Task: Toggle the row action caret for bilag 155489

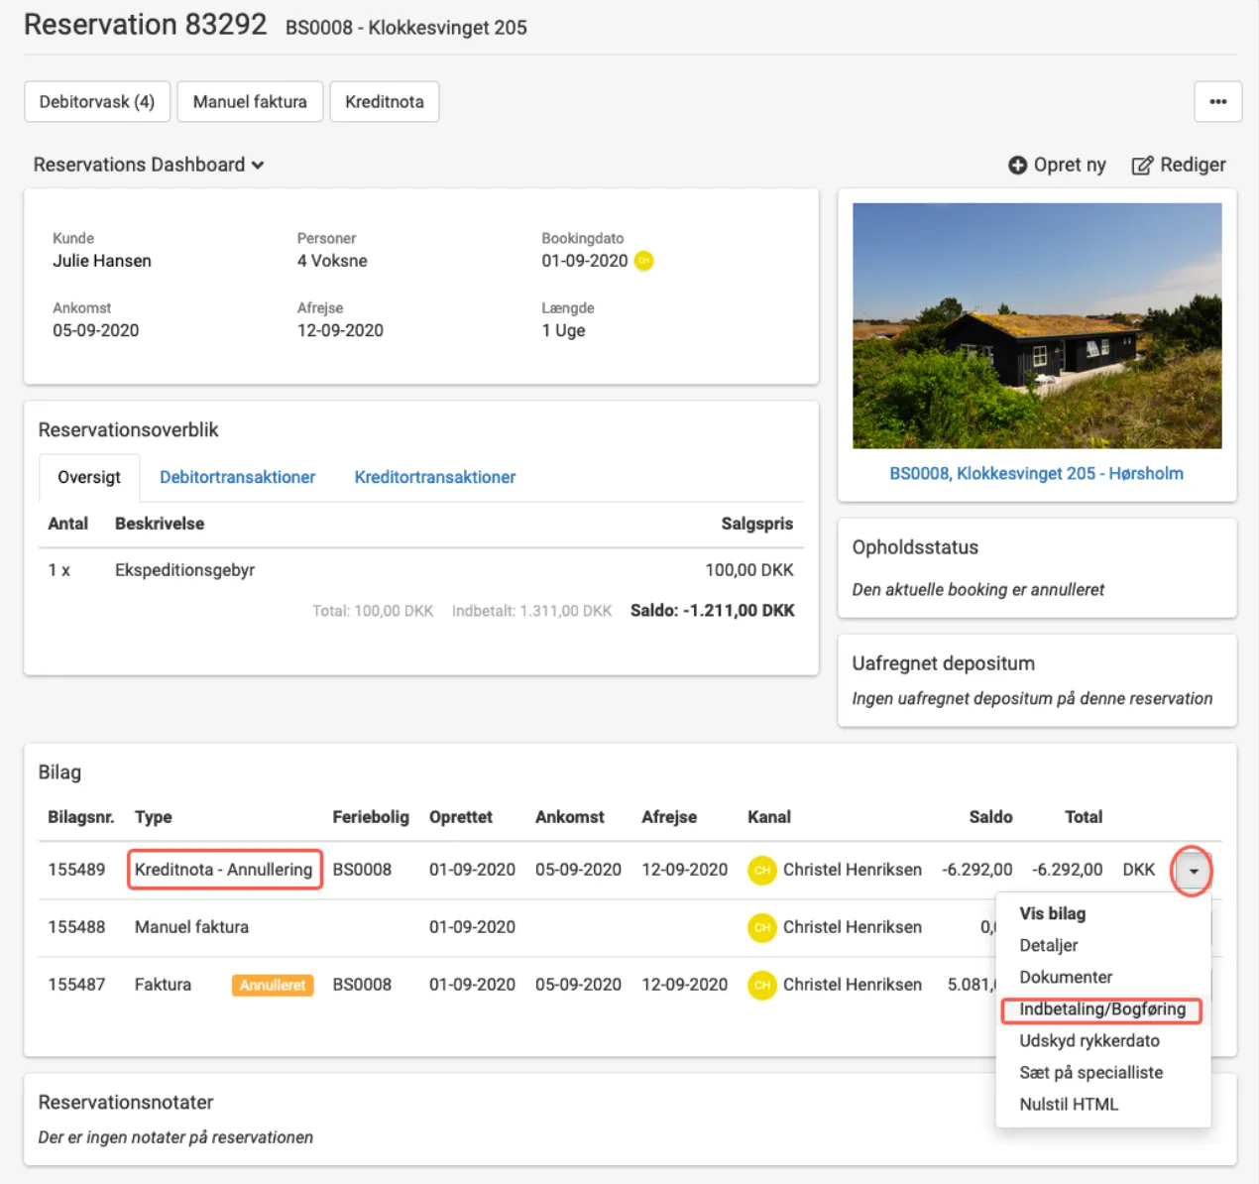Action: [x=1193, y=871]
